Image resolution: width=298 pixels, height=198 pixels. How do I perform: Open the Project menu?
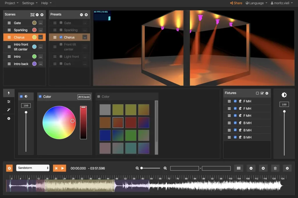point(12,3)
